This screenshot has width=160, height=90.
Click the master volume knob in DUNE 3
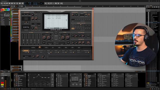coord(89,15)
